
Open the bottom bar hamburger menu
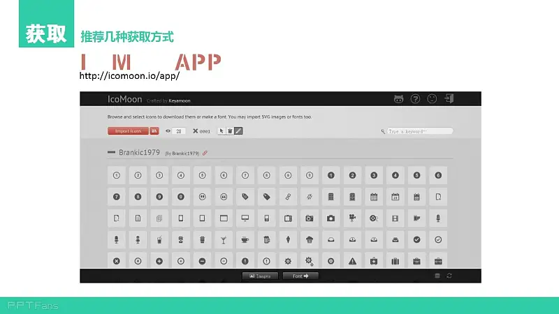(x=437, y=276)
